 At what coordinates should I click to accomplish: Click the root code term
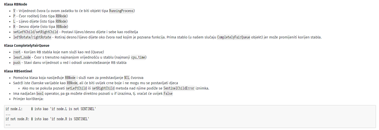[17, 52]
